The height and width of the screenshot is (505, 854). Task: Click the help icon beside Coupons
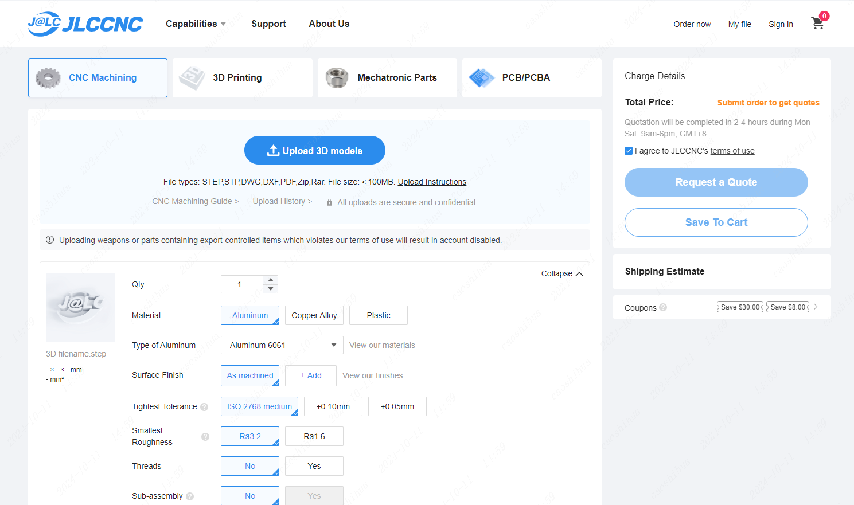point(663,307)
